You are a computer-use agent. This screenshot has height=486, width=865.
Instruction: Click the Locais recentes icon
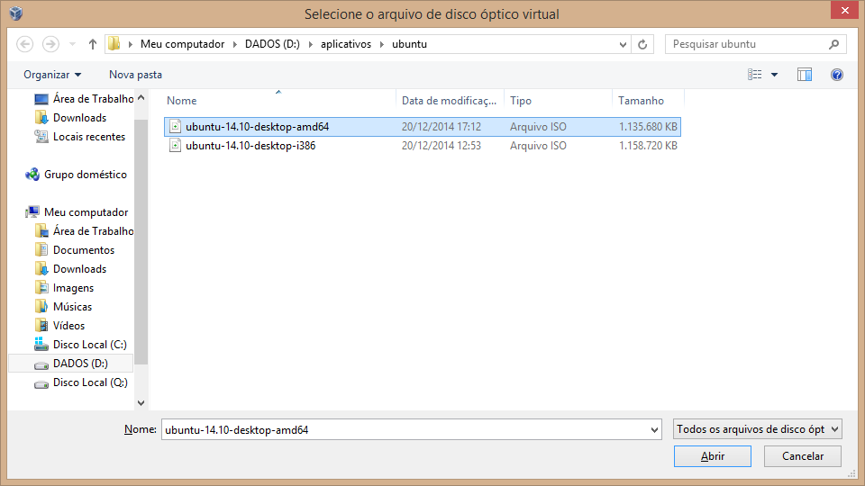pos(41,136)
